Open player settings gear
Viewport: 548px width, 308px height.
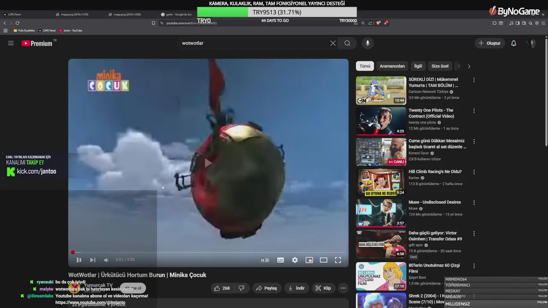(295, 260)
